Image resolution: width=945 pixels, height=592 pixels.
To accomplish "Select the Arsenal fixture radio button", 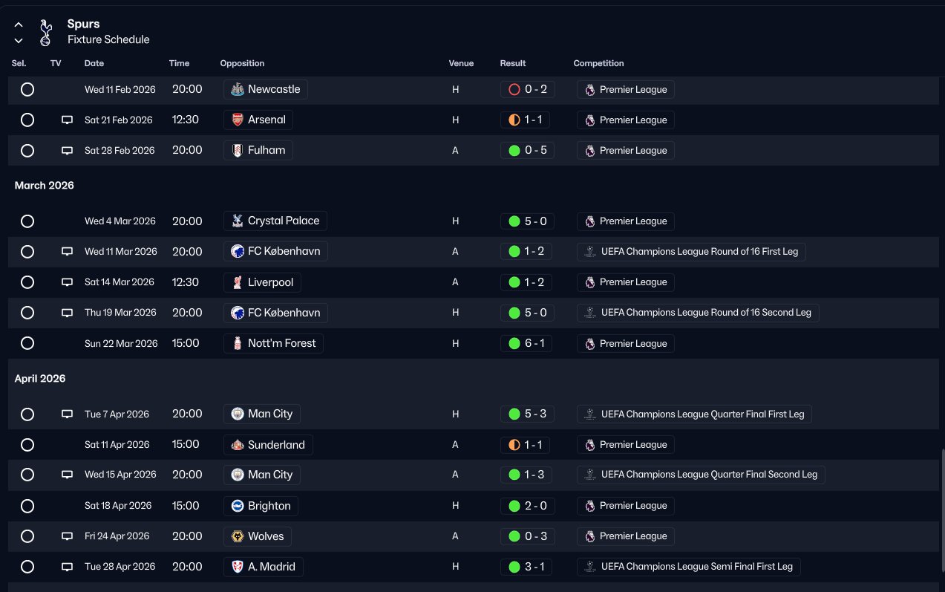I will click(27, 120).
